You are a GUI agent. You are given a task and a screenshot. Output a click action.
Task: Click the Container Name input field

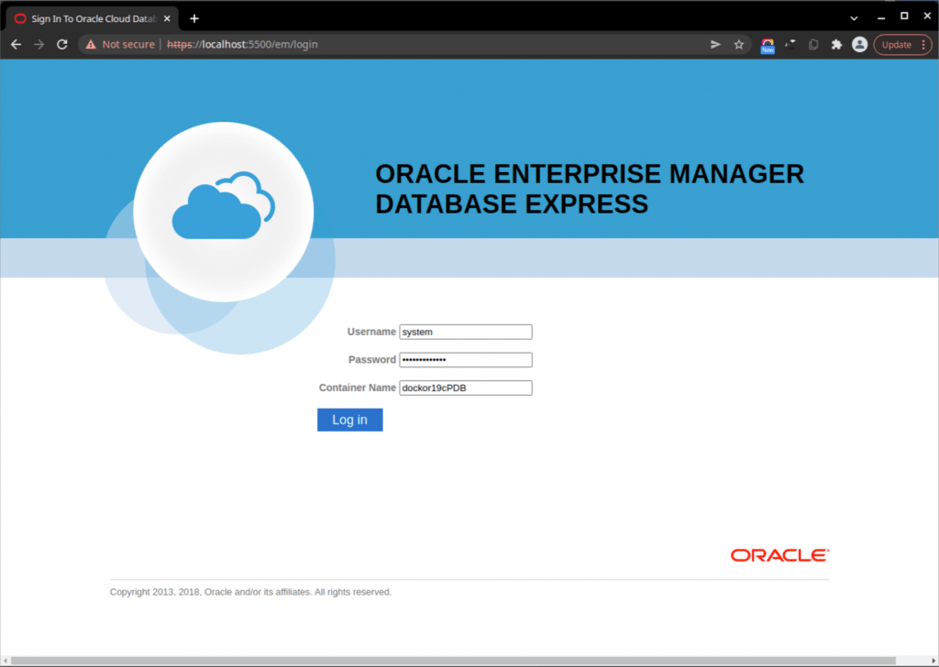(465, 388)
